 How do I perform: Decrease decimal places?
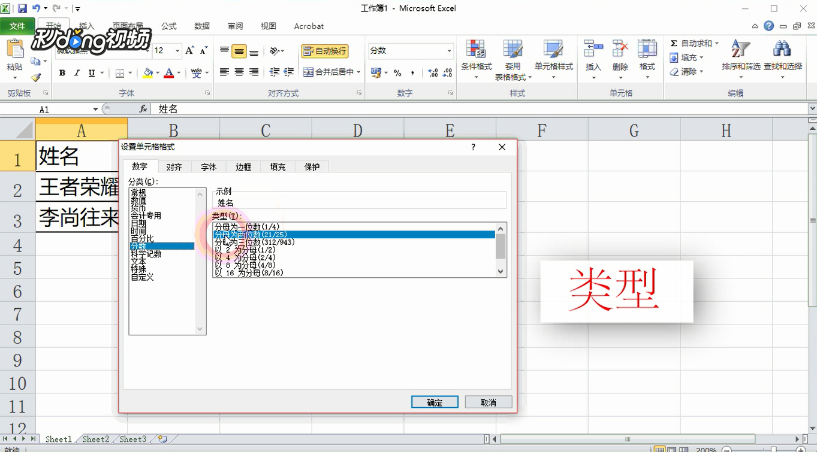tap(448, 73)
